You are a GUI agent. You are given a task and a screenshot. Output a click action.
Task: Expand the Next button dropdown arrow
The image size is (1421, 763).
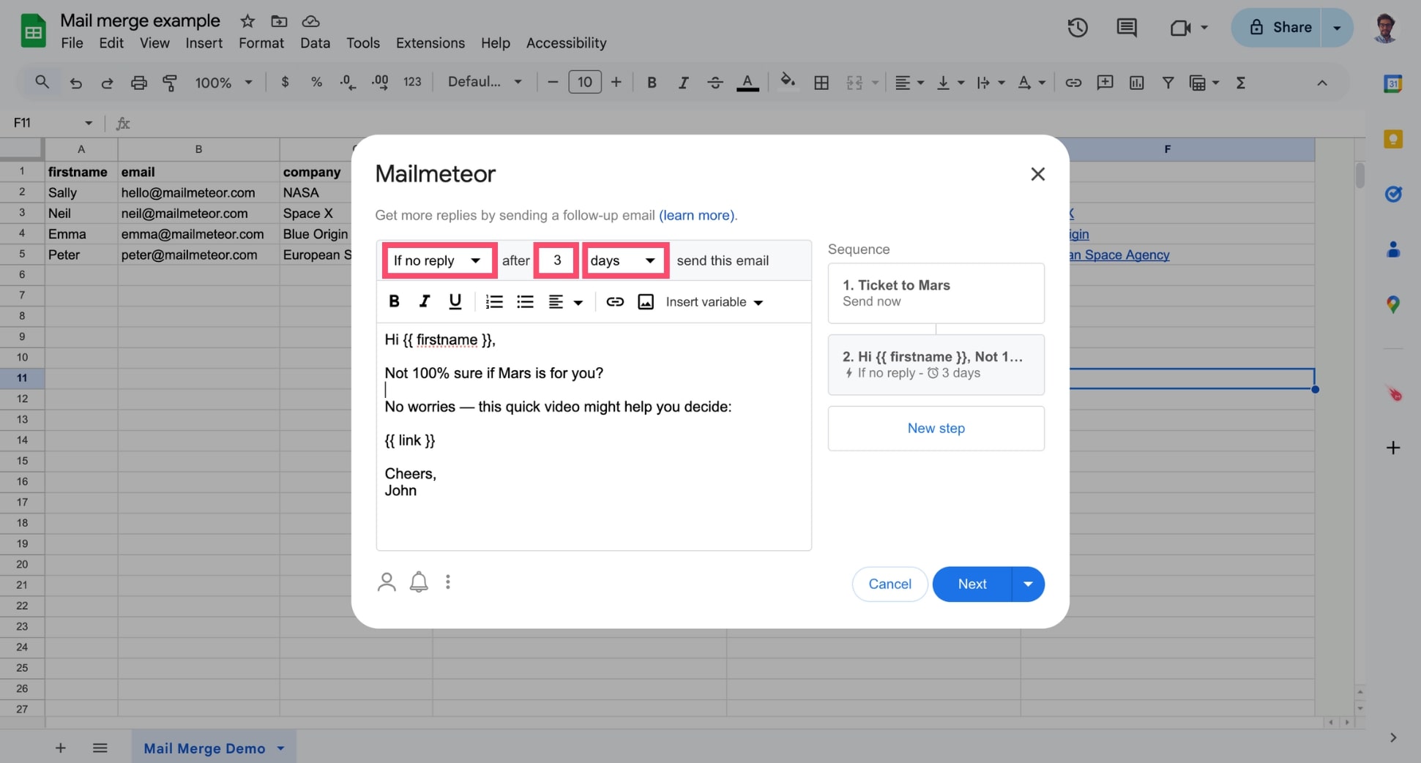(x=1028, y=584)
